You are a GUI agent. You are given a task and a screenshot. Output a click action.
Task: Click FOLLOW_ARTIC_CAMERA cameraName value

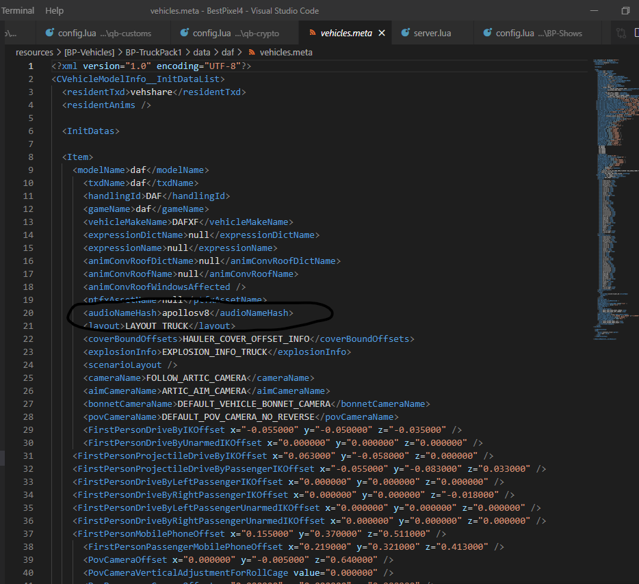click(x=196, y=378)
